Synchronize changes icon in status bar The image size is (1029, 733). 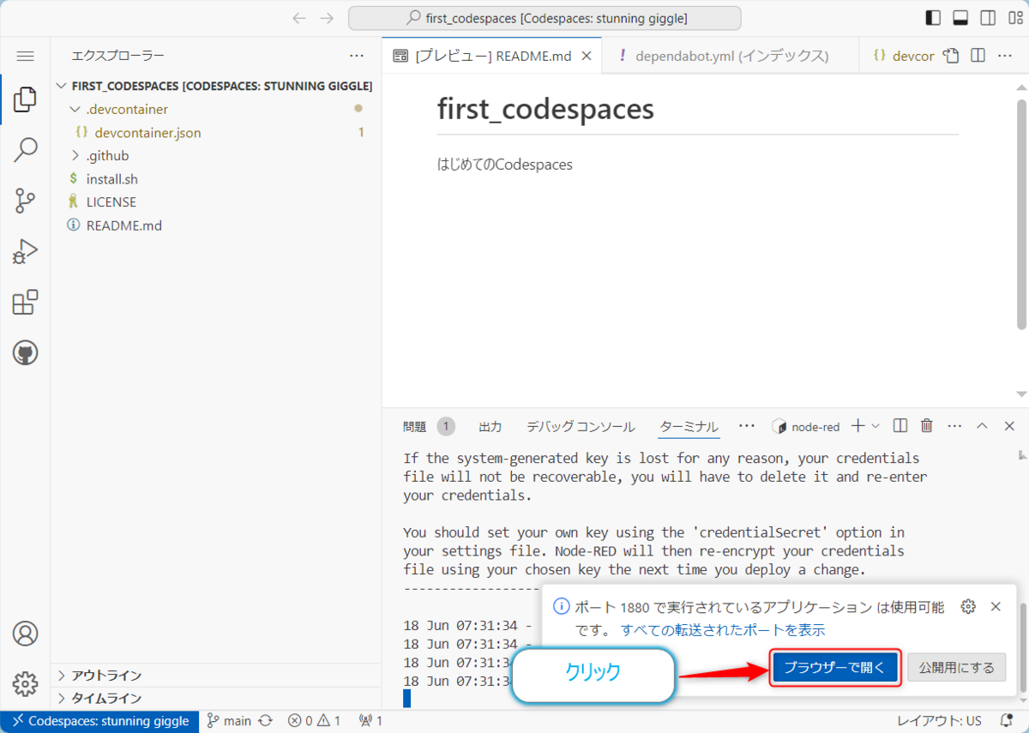pyautogui.click(x=266, y=721)
